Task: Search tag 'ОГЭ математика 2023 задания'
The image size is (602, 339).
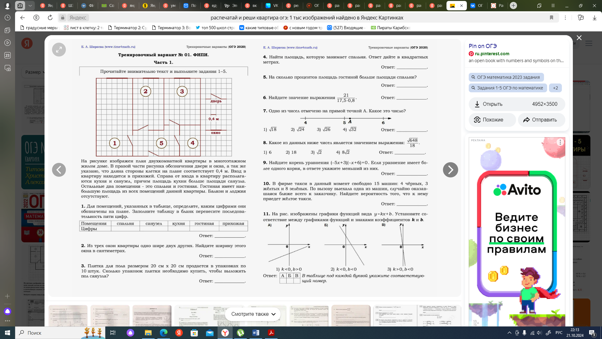Action: 506,77
